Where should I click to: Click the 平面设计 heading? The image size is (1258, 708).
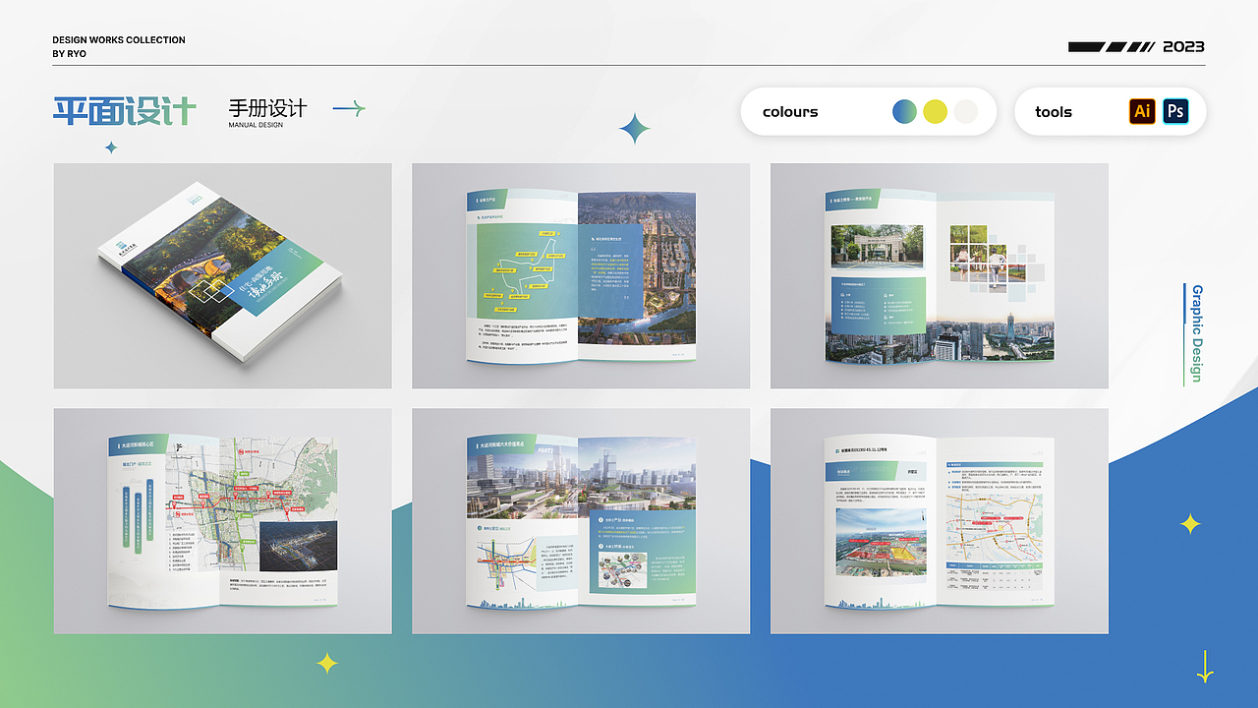(125, 111)
